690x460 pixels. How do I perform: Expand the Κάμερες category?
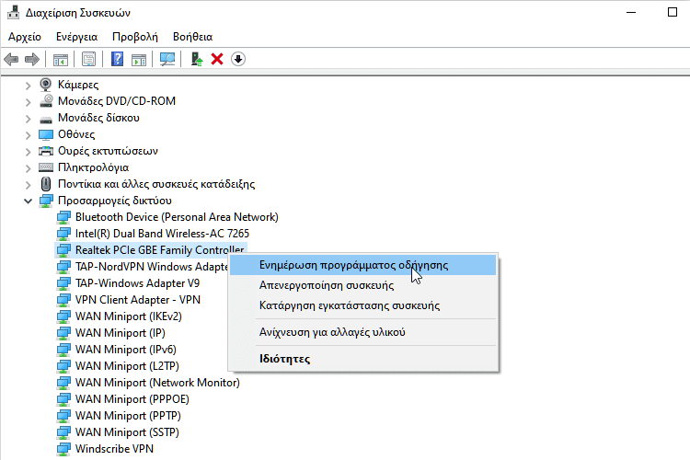[x=28, y=85]
